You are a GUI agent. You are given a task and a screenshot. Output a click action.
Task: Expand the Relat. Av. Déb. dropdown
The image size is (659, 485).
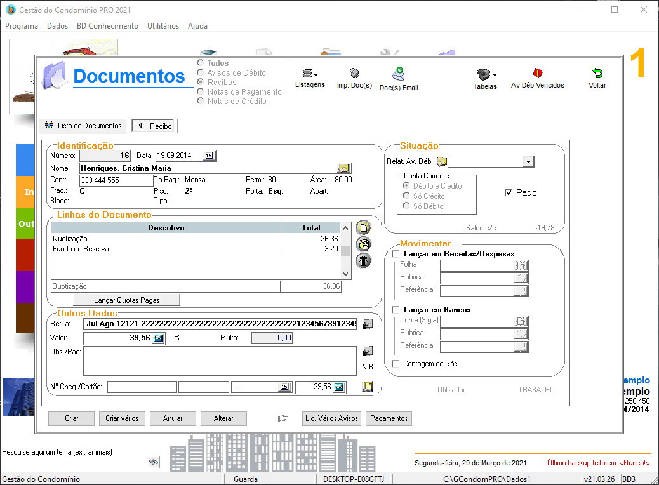point(528,162)
